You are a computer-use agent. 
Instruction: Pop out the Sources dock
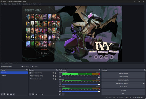pyautogui.click(x=57, y=70)
